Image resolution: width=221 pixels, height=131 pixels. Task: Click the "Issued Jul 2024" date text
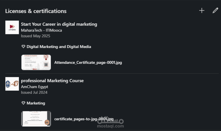(34, 92)
